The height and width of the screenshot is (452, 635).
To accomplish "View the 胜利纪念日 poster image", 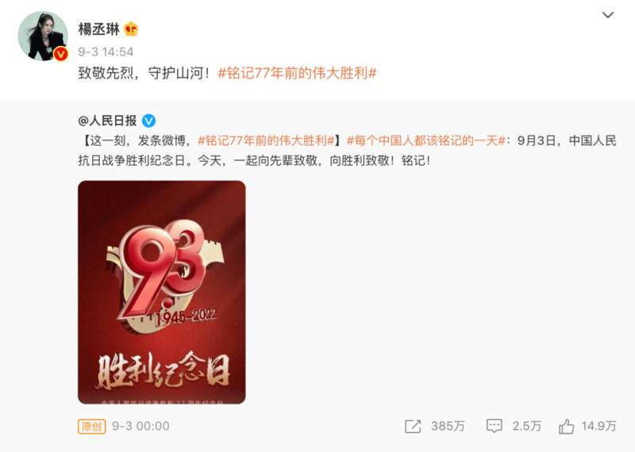I will pos(162,292).
